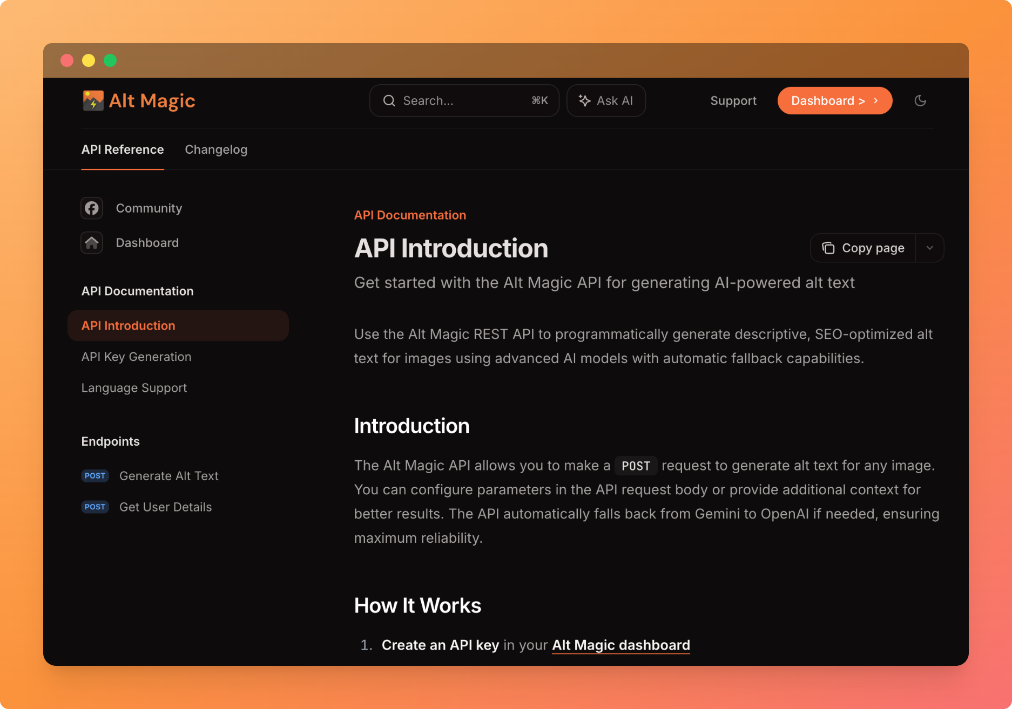
Task: Click the Introduction section heading
Action: coord(411,426)
